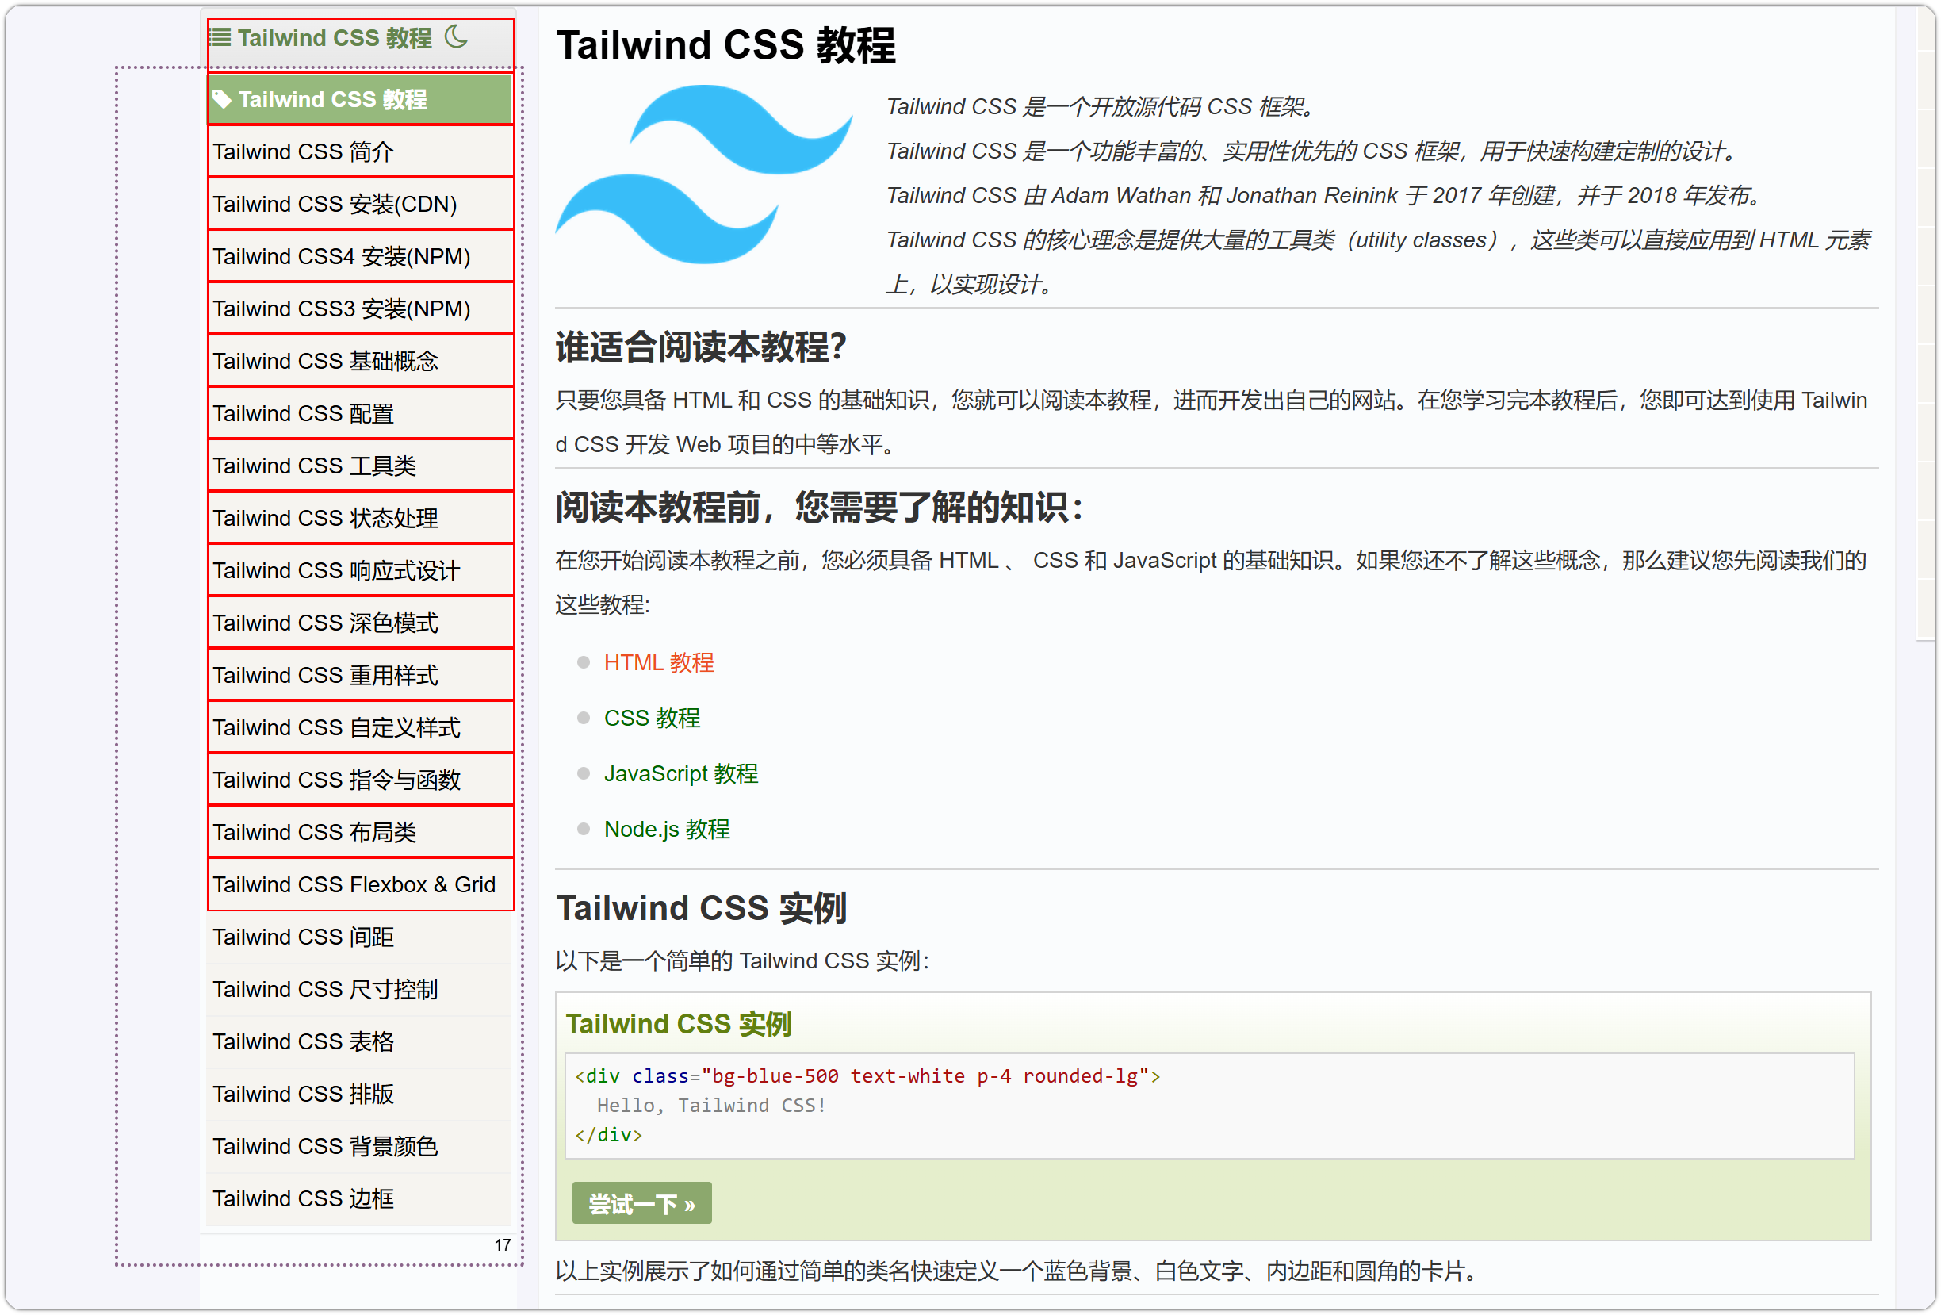Open Tailwind CSS 边框 chapter
The image size is (1941, 1315).
coord(358,1199)
